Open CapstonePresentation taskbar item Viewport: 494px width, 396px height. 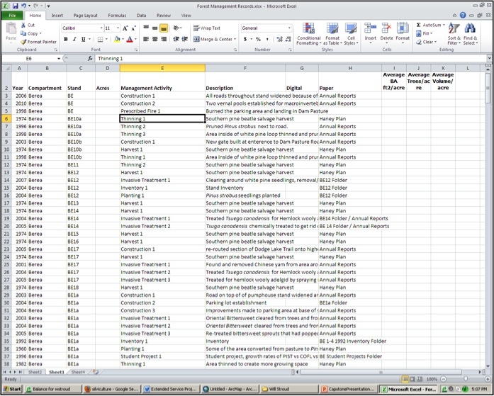point(349,389)
